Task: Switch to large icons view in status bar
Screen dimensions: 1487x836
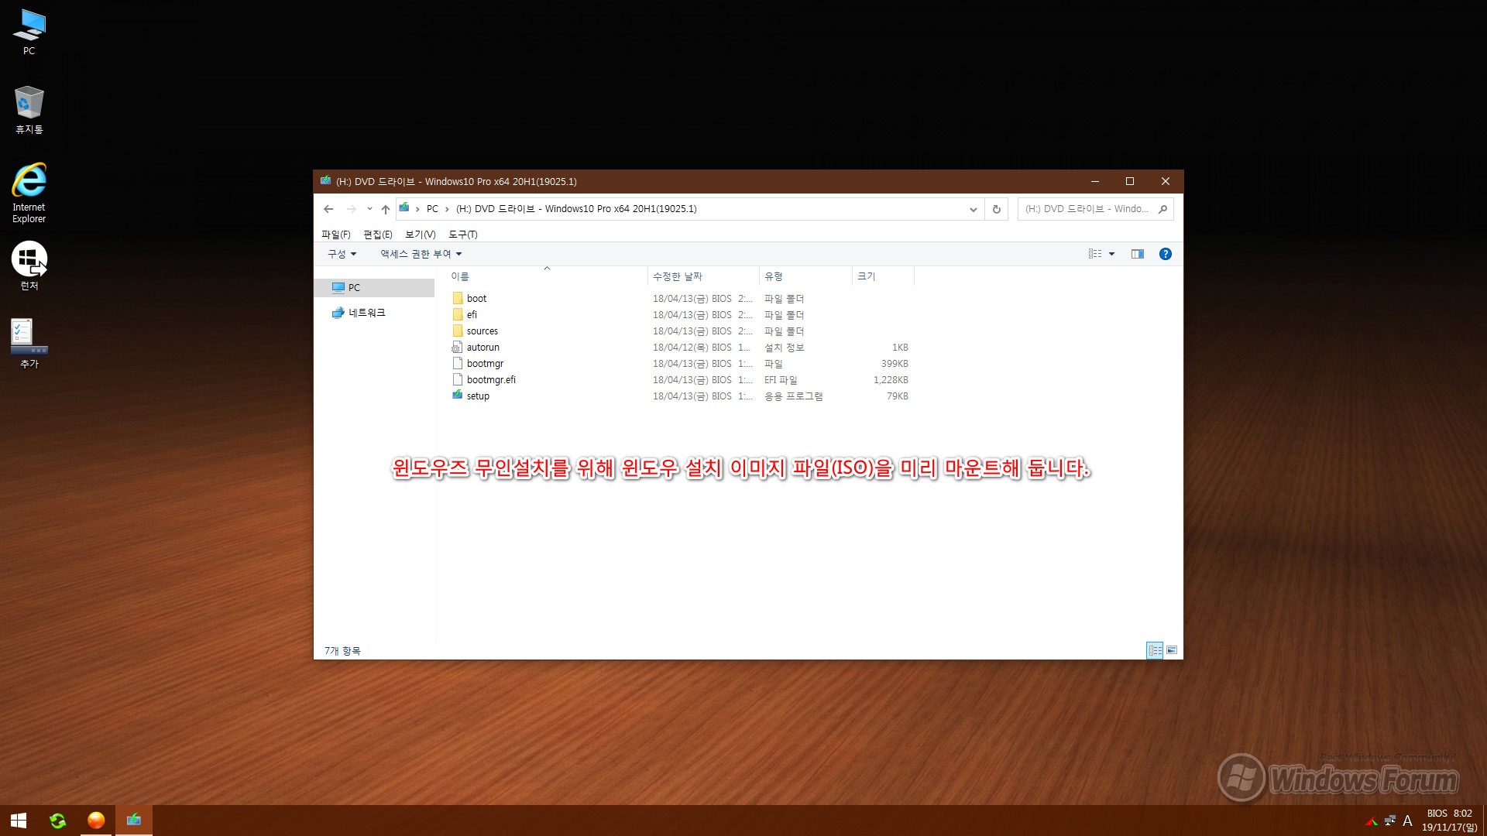Action: tap(1172, 650)
